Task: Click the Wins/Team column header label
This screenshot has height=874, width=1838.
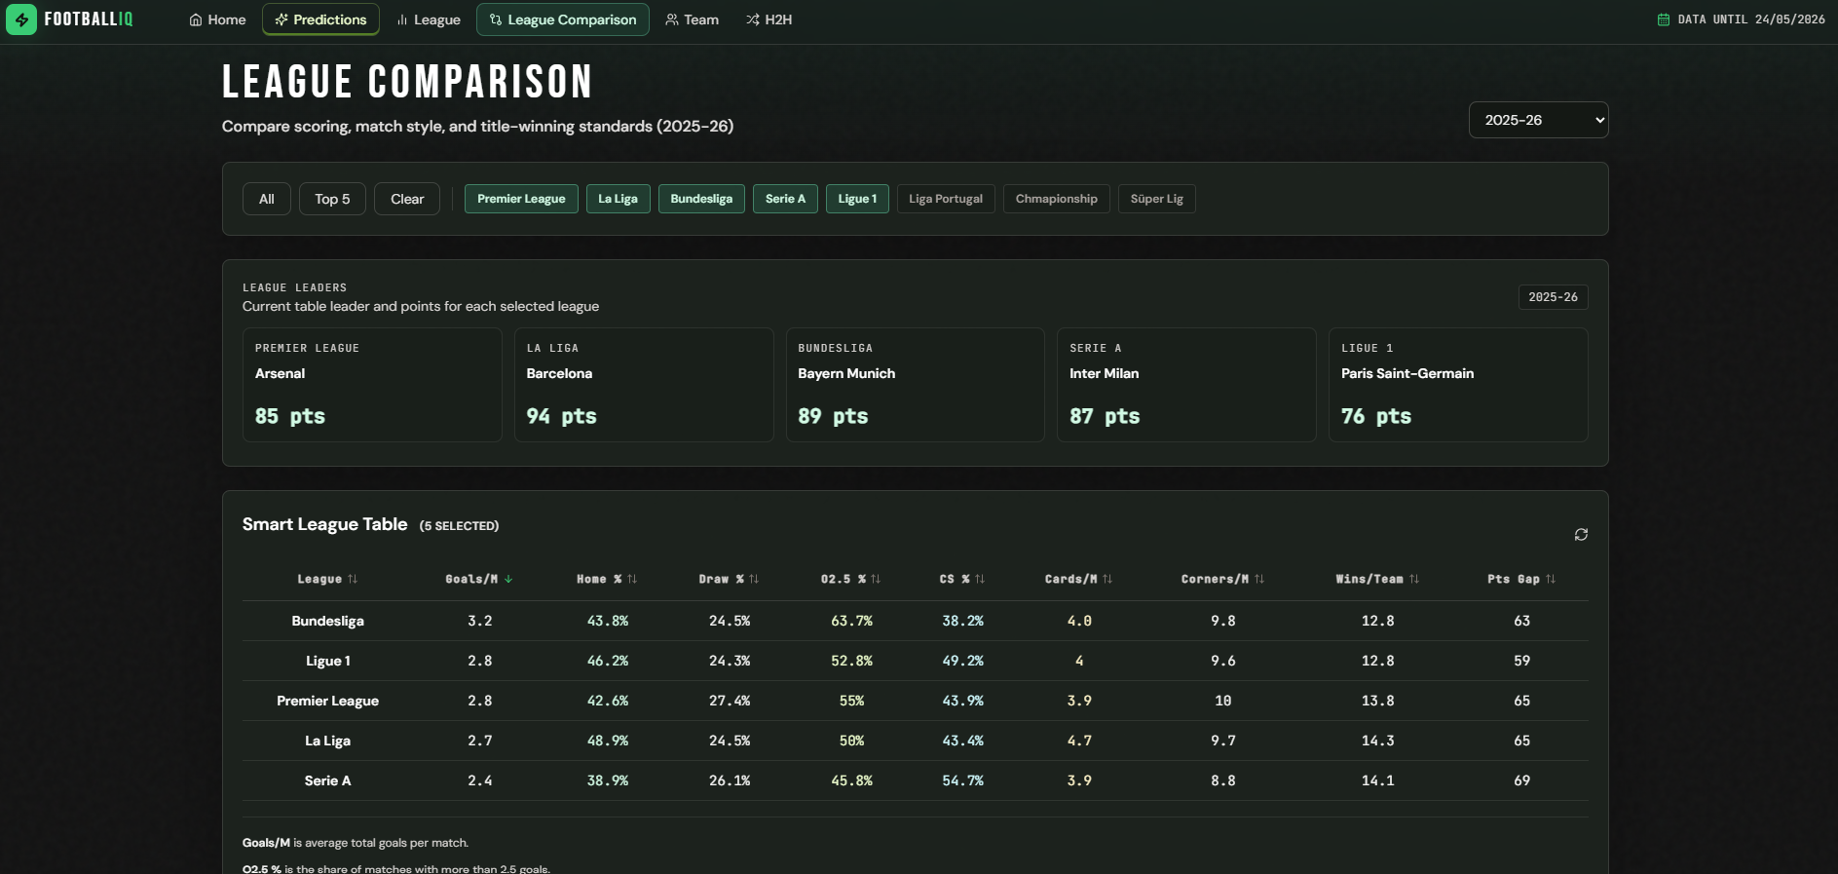Action: click(1369, 579)
